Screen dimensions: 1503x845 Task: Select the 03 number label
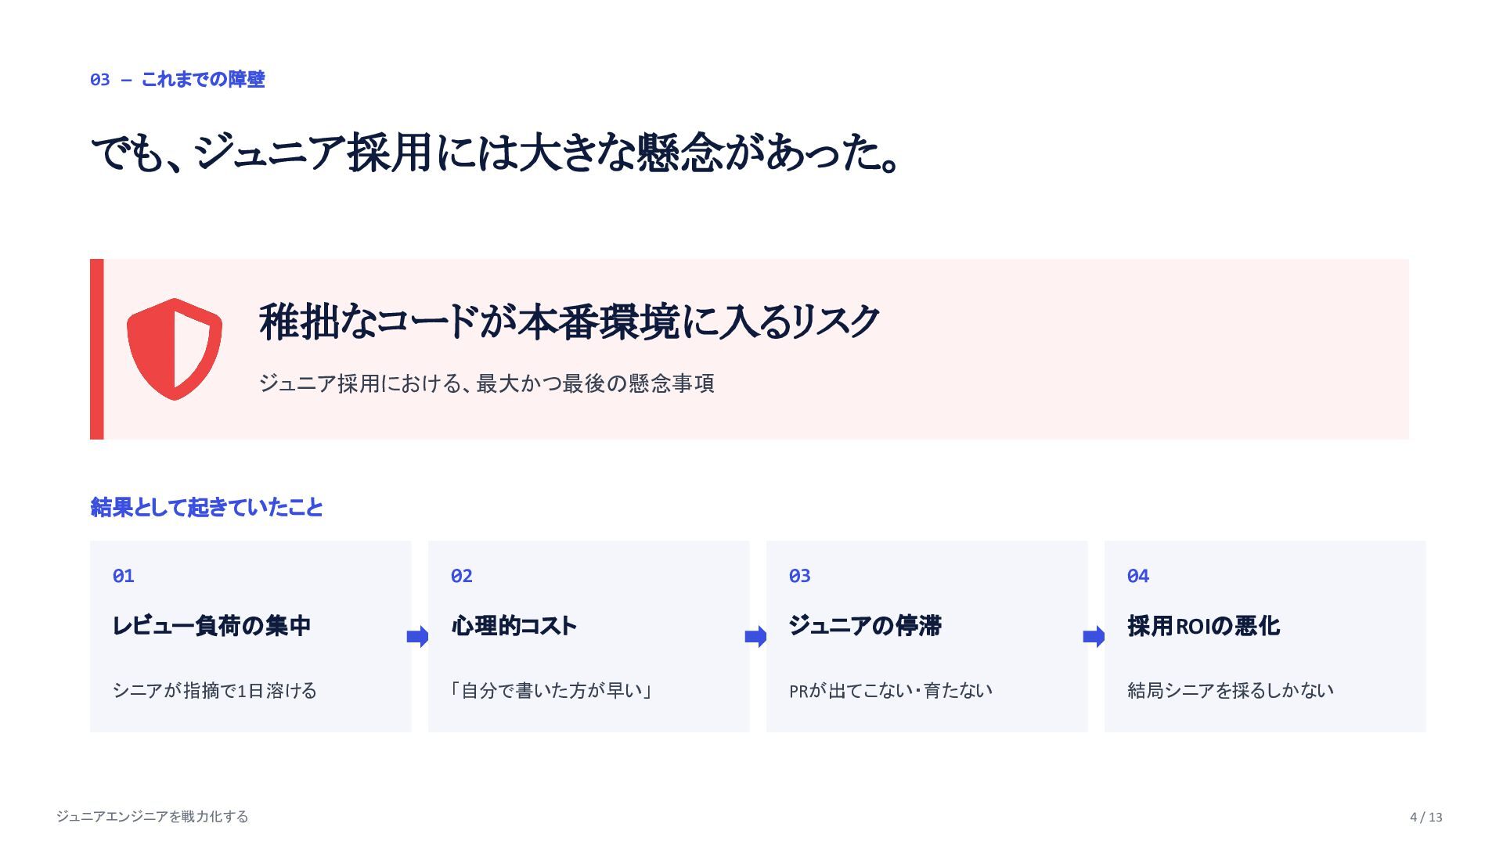(800, 576)
